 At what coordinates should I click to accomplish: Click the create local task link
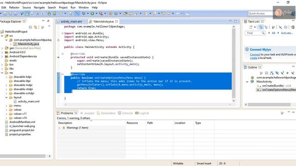point(253,58)
